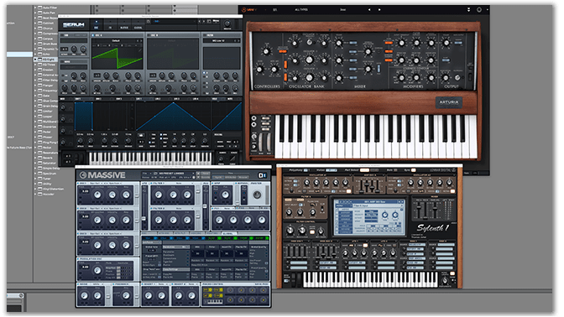Enable the Serum OSC B checkbox
Viewport: 564px width, 317px height.
click(149, 35)
